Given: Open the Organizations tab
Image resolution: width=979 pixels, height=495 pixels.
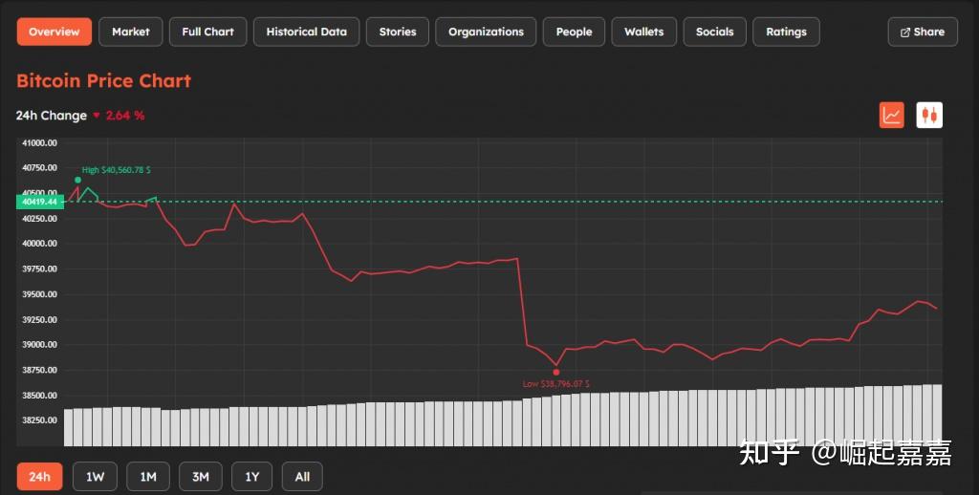Looking at the screenshot, I should click(486, 32).
